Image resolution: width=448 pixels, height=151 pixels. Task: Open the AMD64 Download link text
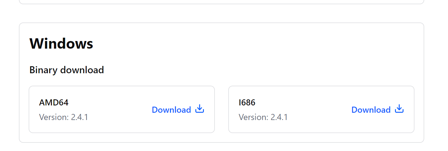(171, 110)
